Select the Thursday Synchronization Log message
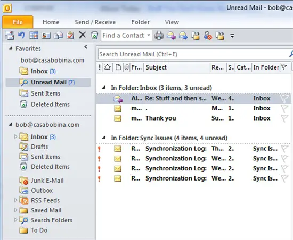Screen dimensions: 293x240 coord(193,149)
